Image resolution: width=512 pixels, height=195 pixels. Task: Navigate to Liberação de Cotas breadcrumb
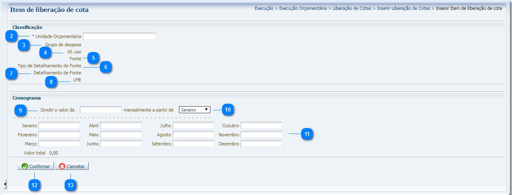tap(352, 8)
